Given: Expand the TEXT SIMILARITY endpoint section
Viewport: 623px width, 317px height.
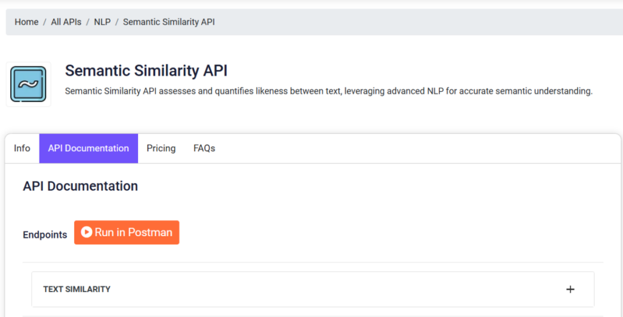Looking at the screenshot, I should click(x=313, y=289).
